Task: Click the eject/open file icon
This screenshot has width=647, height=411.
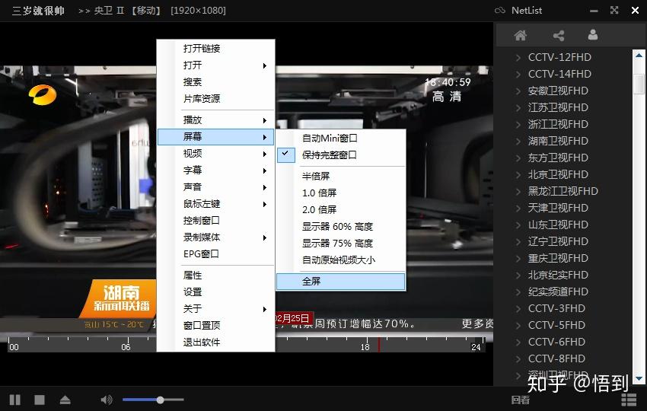Action: click(65, 400)
